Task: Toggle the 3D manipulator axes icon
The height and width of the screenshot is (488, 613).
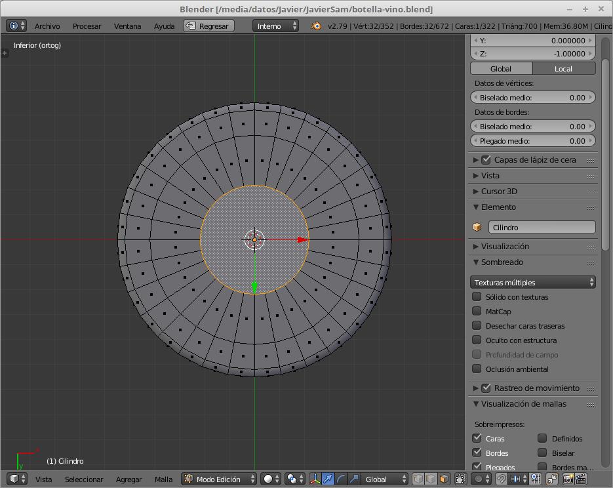Action: [315, 479]
